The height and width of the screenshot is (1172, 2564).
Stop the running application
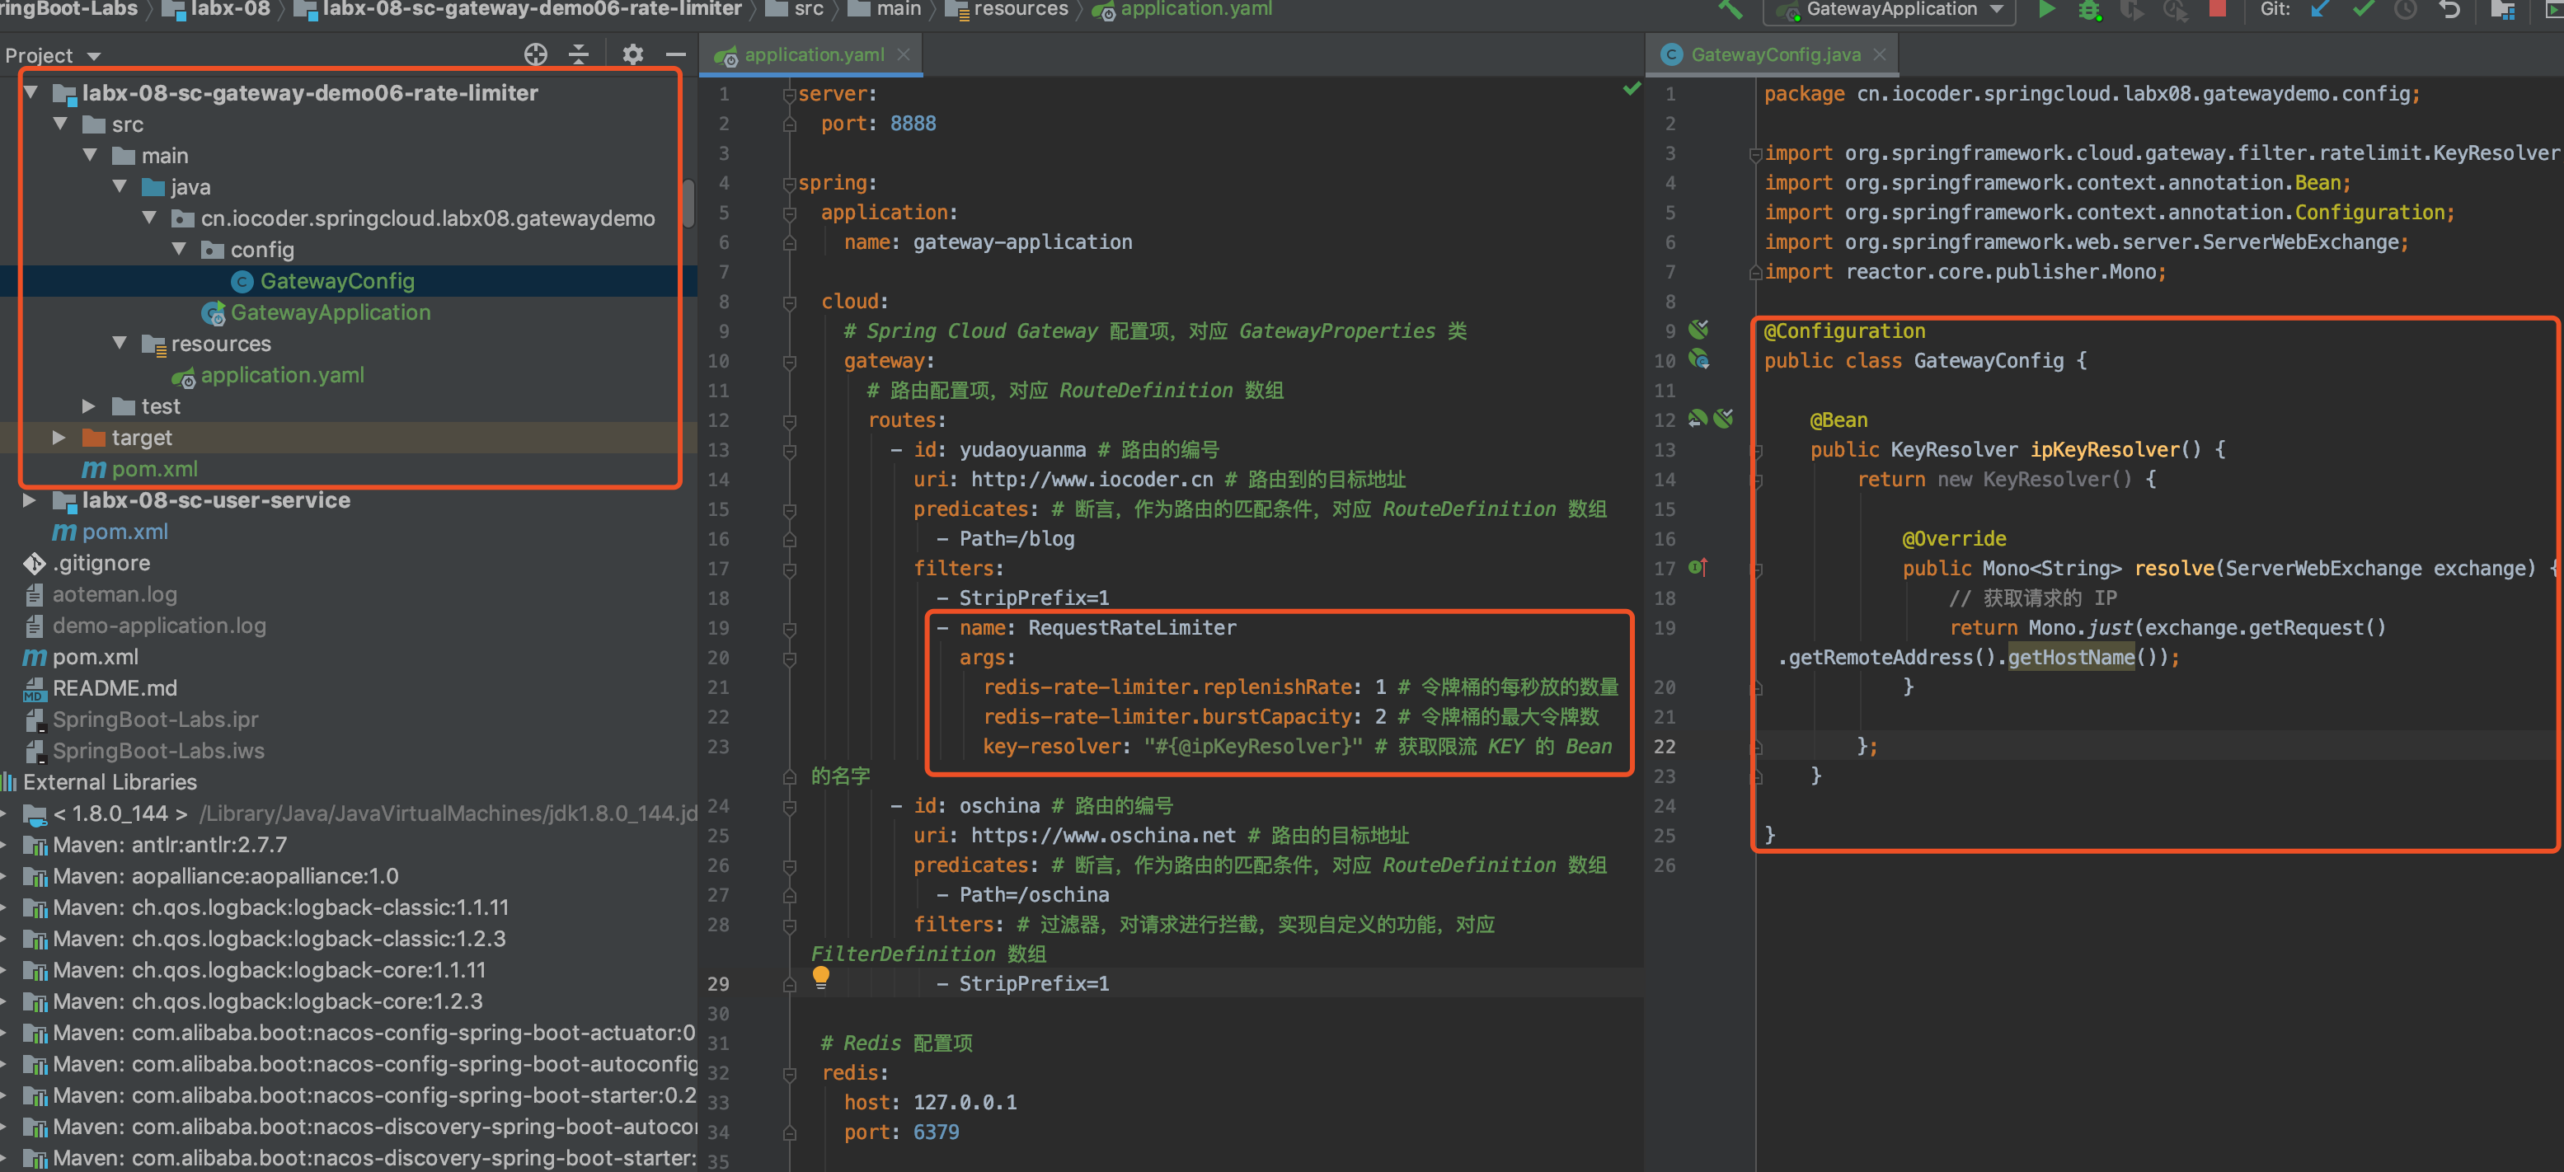(2218, 10)
